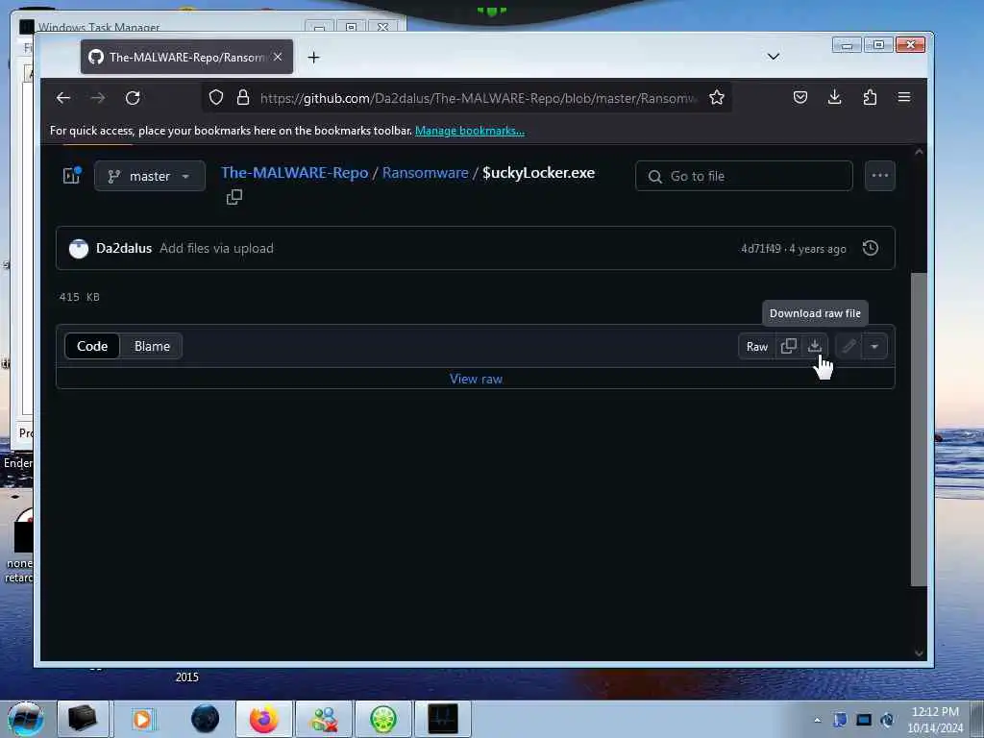This screenshot has height=738, width=984.
Task: Show hidden system tray icons
Action: (x=817, y=720)
